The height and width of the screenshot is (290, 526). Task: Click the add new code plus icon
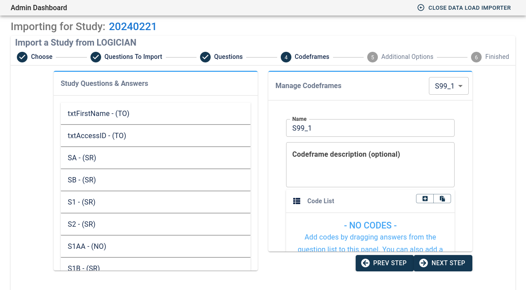click(425, 199)
